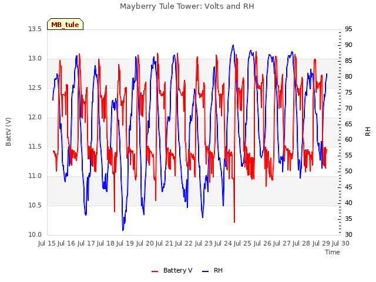Click the 60 right axis value
This screenshot has height=282, width=376.
tap(348, 140)
